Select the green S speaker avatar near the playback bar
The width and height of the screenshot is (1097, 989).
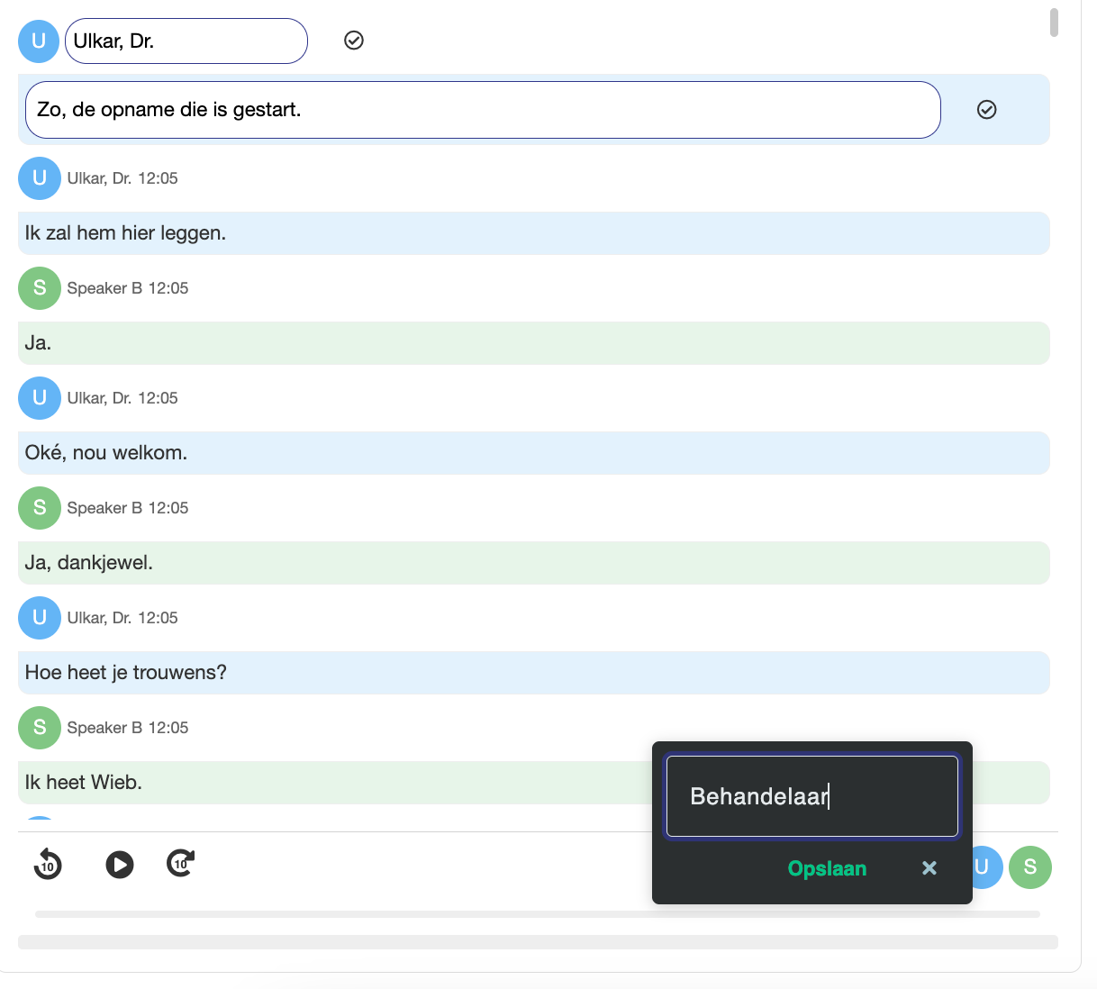tap(1030, 867)
